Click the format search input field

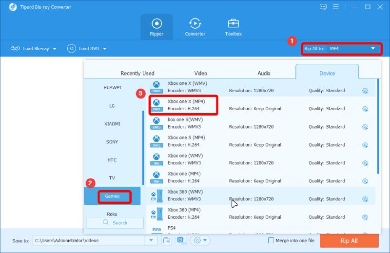pos(115,223)
